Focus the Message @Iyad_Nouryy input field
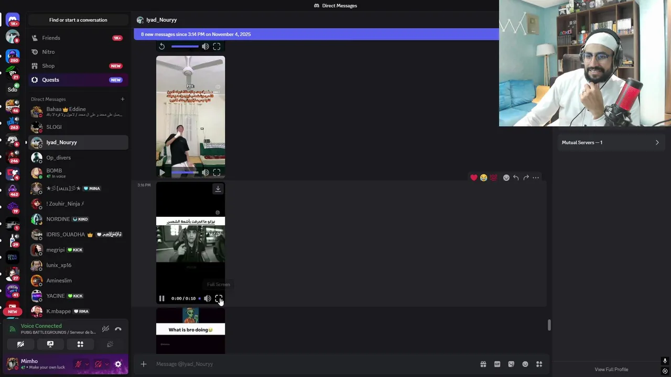Image resolution: width=671 pixels, height=377 pixels. (315, 364)
